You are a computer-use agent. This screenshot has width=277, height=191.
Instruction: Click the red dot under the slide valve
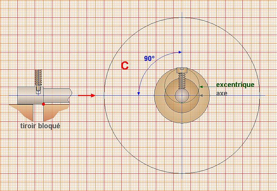coord(43,104)
